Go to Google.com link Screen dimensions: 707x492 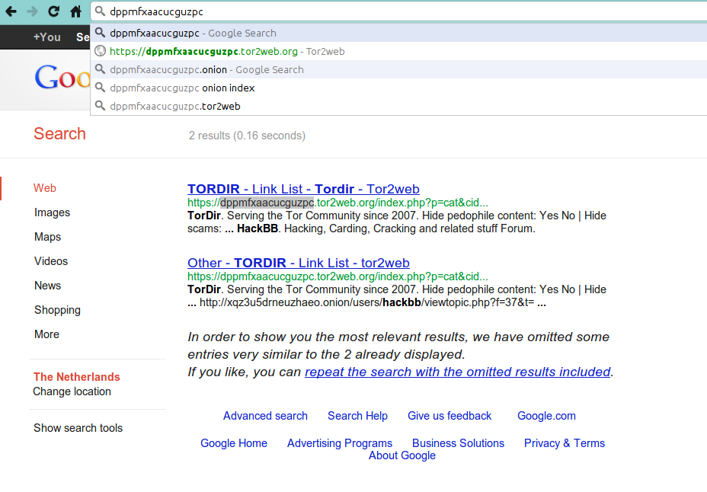[546, 415]
